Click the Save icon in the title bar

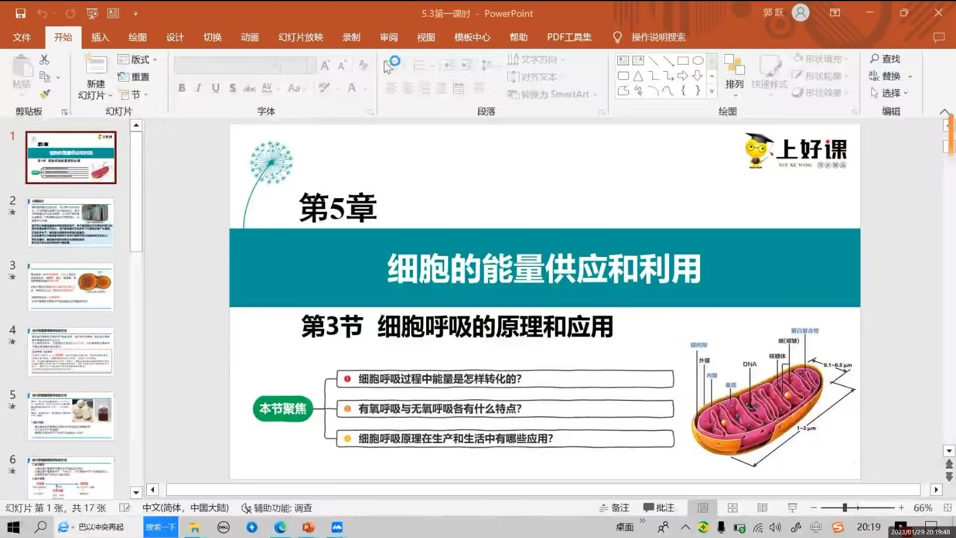click(20, 13)
